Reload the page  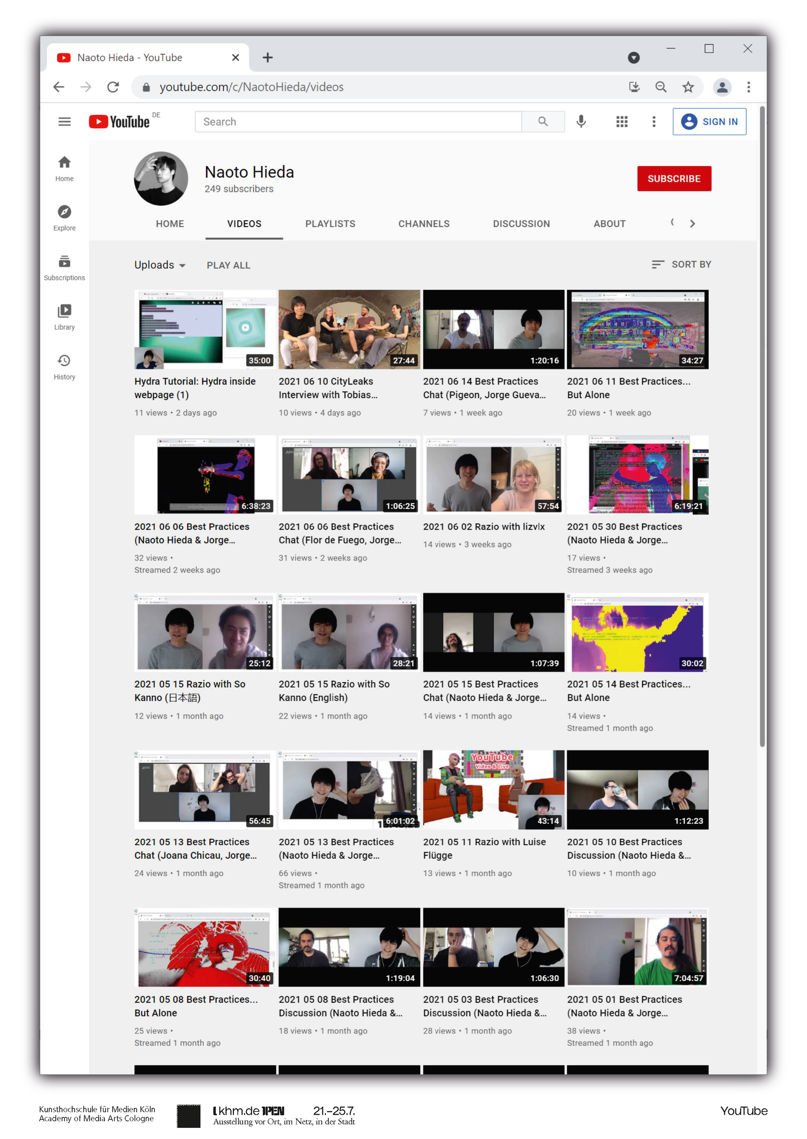(x=113, y=87)
